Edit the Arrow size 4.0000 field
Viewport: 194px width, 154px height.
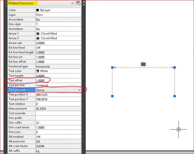click(58, 43)
